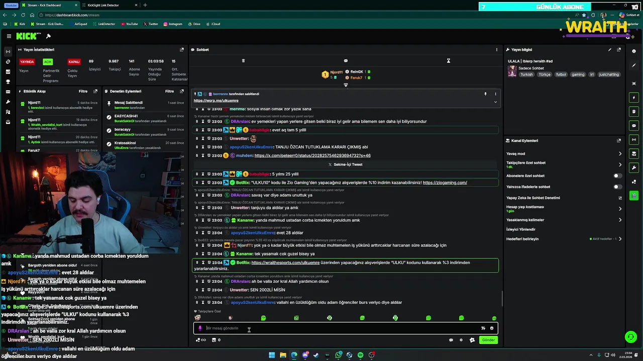Click the chat bubble icon in right sidebar
This screenshot has height=361, width=643.
click(634, 125)
